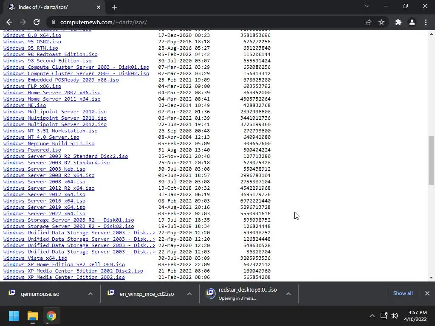Download Windows Powered.iso

32,150
